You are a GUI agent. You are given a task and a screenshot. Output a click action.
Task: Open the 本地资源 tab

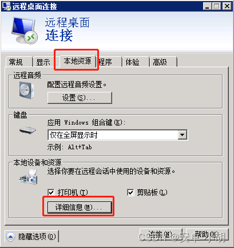point(77,61)
